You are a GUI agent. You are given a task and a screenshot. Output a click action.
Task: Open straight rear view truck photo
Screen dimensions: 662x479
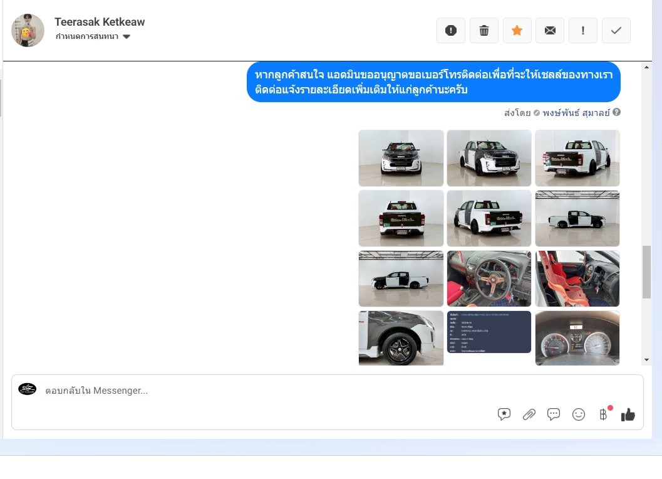[x=401, y=218]
